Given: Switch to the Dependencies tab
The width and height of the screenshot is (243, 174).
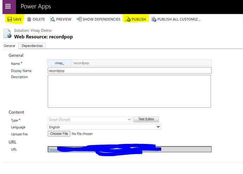Looking at the screenshot, I should 32,46.
